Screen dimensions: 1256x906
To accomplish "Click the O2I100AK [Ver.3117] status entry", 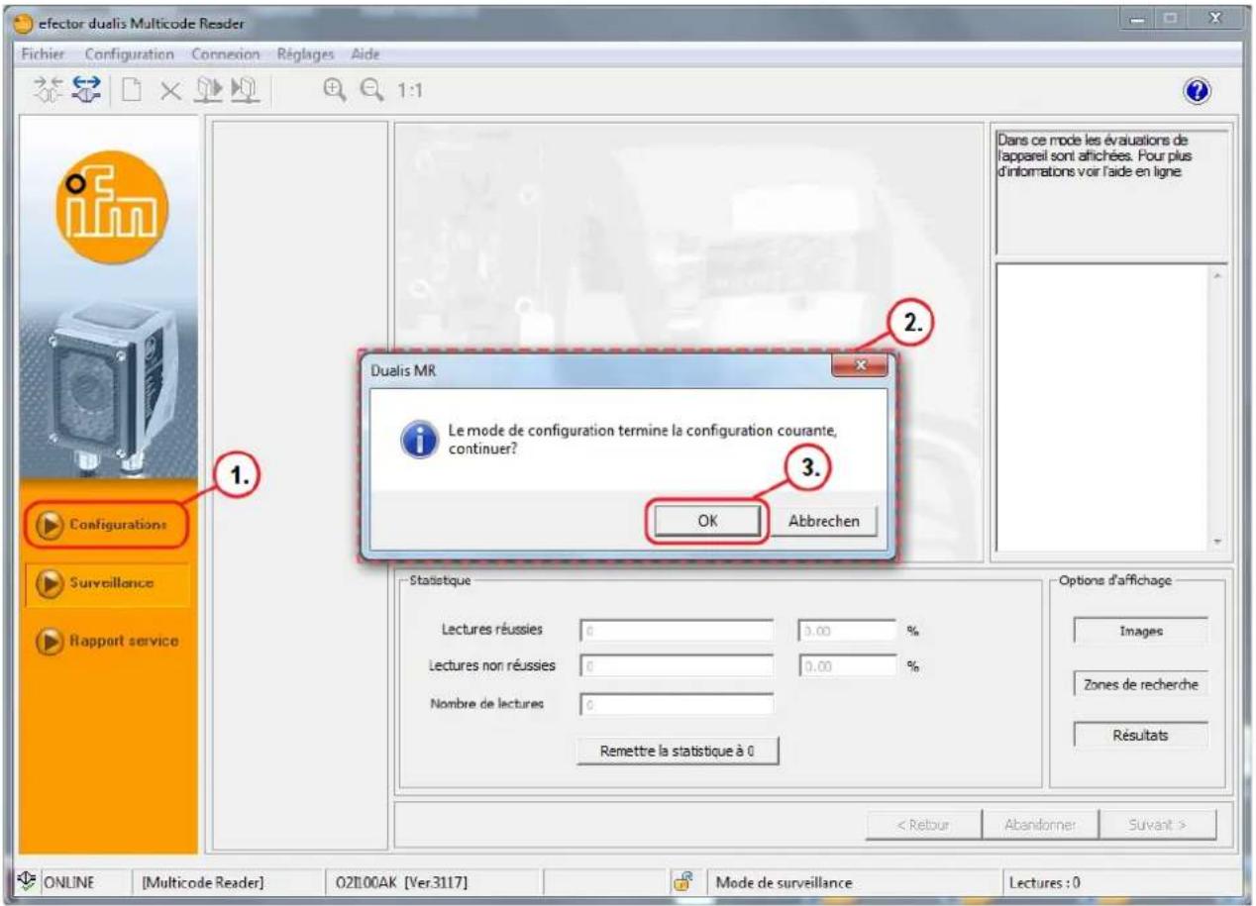I will [404, 881].
